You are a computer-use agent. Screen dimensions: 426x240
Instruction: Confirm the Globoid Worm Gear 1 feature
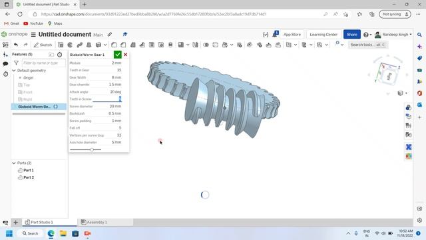pyautogui.click(x=117, y=55)
